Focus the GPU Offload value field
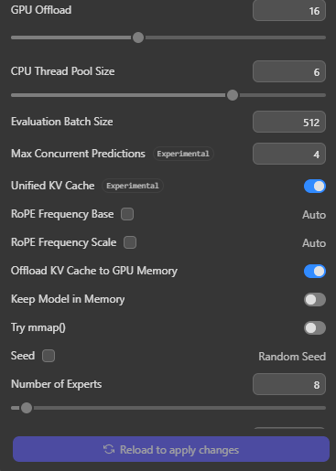The image size is (336, 471). tap(289, 11)
